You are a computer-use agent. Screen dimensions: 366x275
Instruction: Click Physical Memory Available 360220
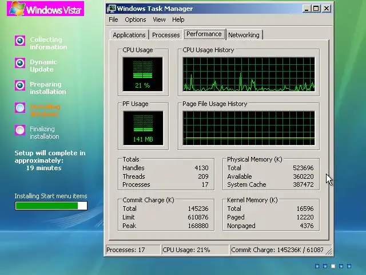click(303, 176)
